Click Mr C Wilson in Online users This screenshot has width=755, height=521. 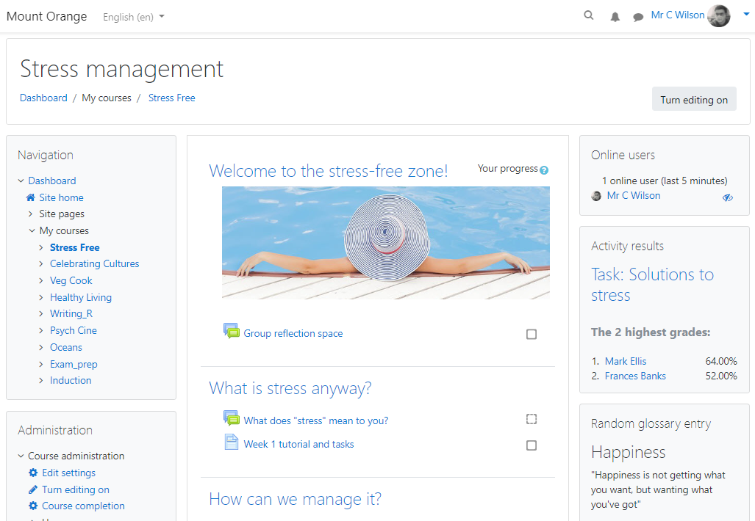point(634,196)
